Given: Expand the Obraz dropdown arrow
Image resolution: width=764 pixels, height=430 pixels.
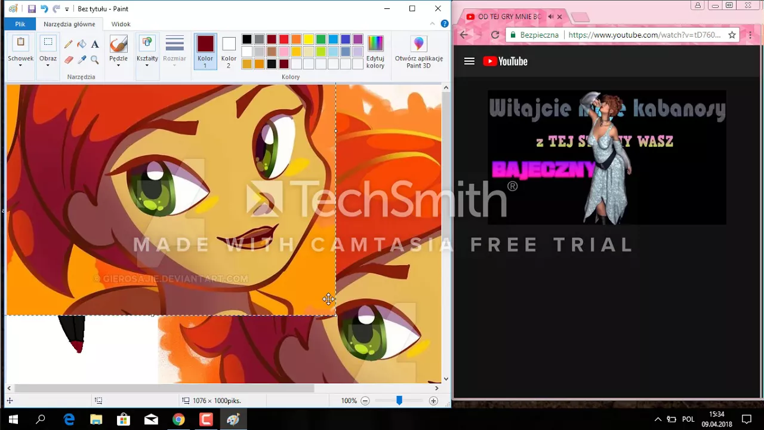Looking at the screenshot, I should tap(48, 64).
